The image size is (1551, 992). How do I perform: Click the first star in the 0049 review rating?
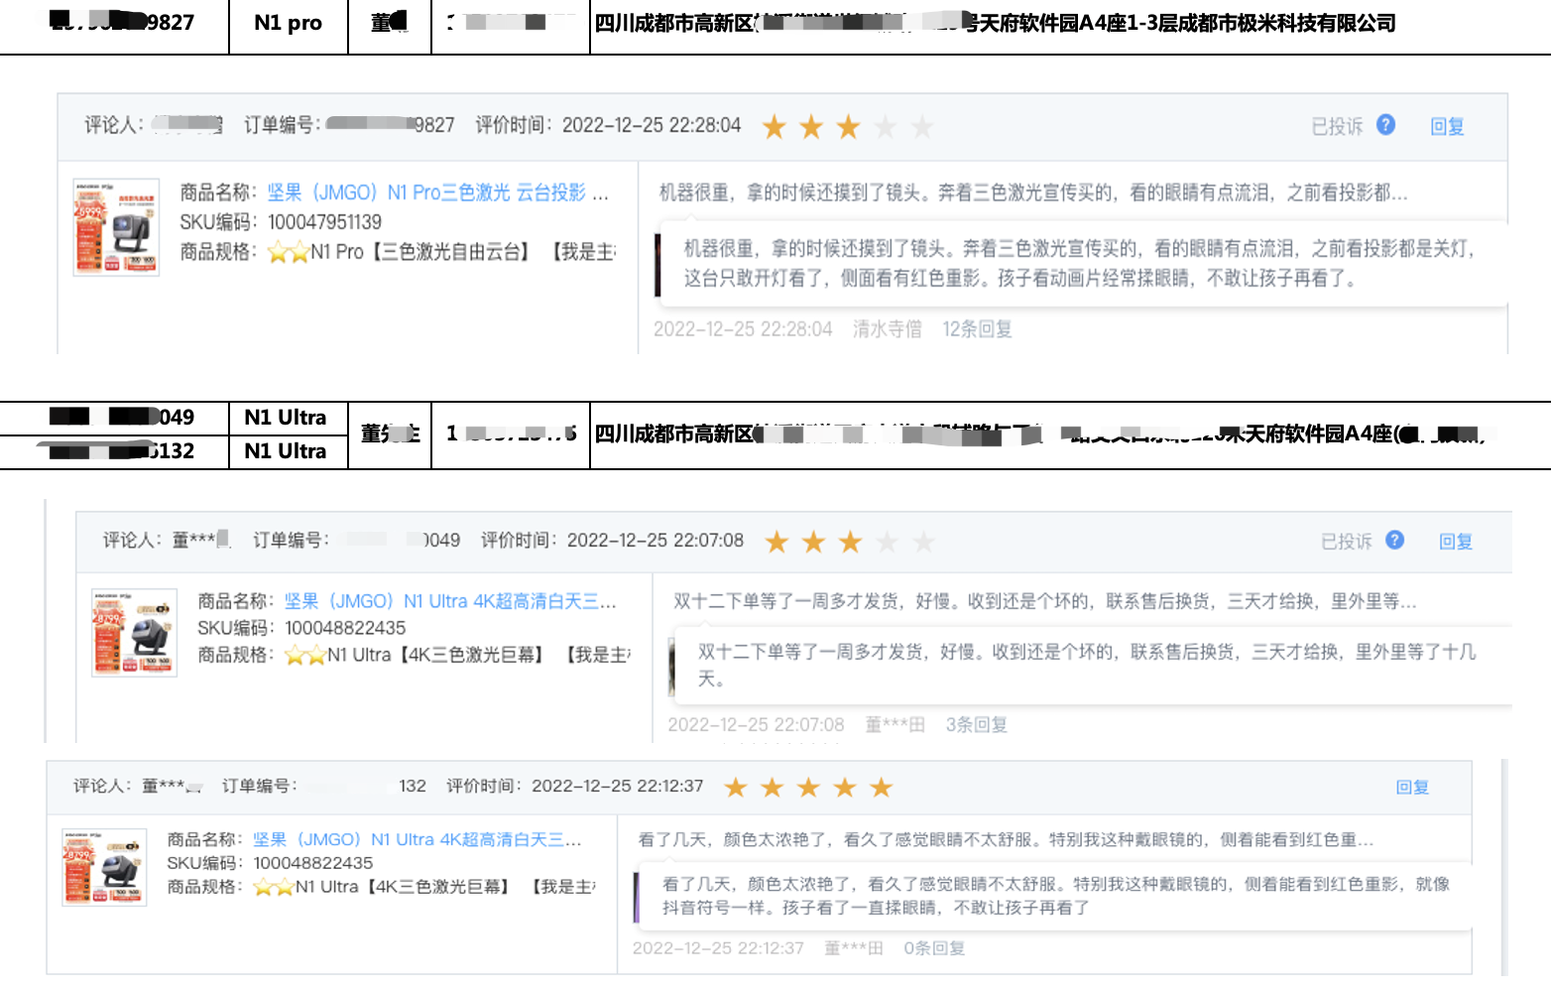[x=776, y=542]
